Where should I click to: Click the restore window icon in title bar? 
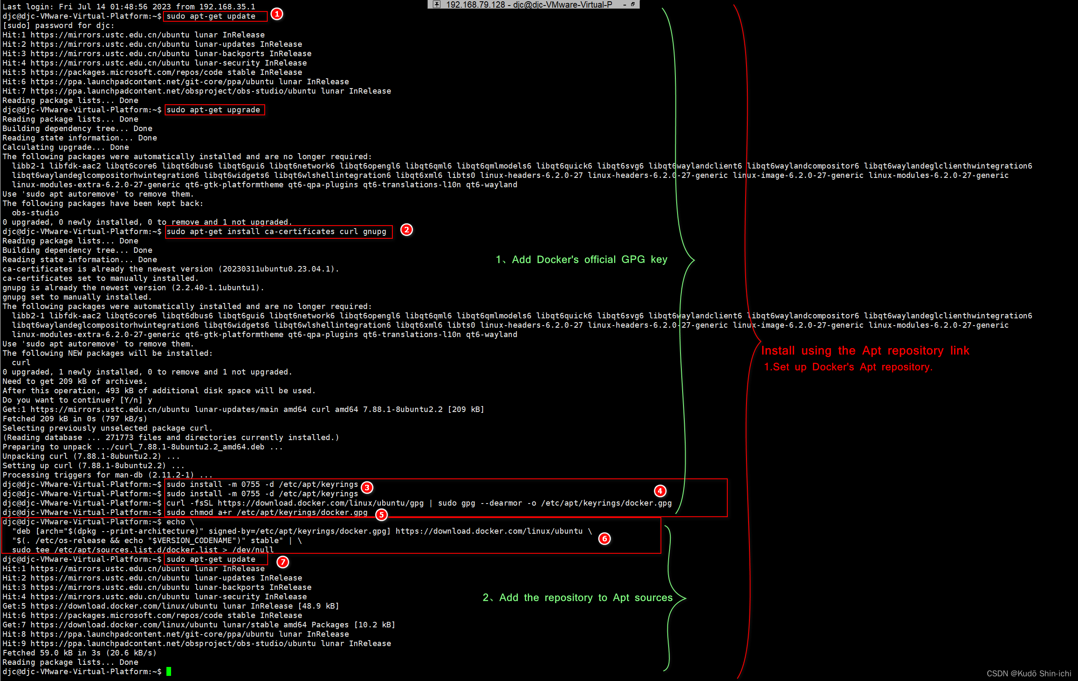[x=633, y=4]
